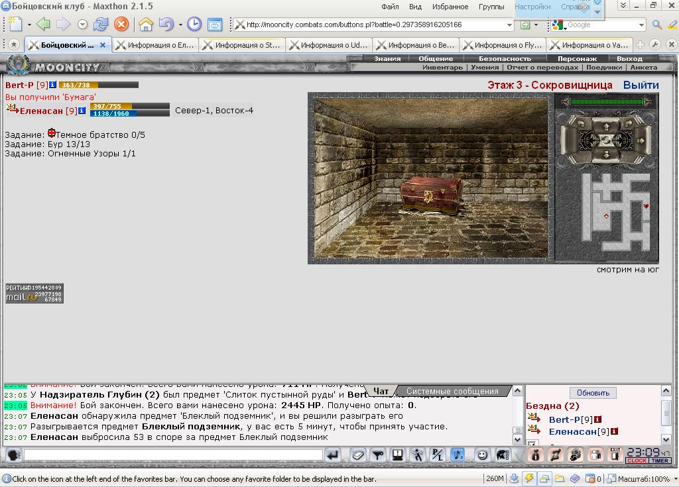Click the P/L transliteration icon
The width and height of the screenshot is (679, 487).
[438, 455]
